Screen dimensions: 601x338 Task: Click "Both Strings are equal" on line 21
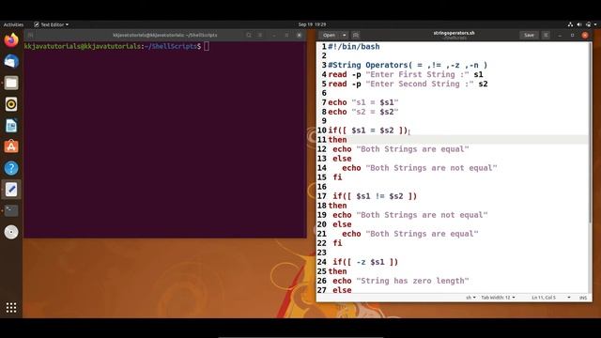422,234
